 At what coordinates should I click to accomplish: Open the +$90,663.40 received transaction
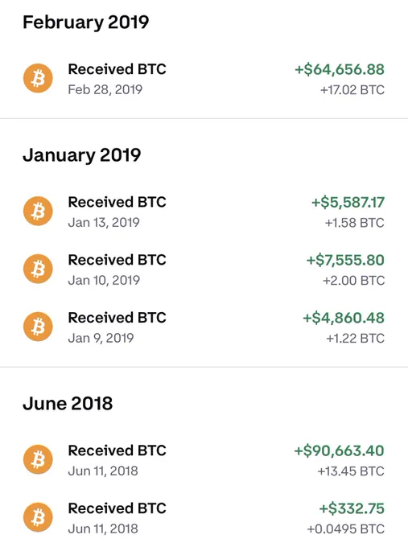click(204, 460)
